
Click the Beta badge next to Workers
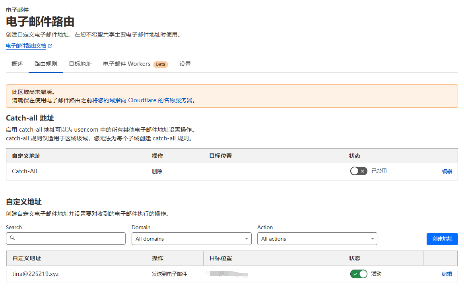coord(160,64)
